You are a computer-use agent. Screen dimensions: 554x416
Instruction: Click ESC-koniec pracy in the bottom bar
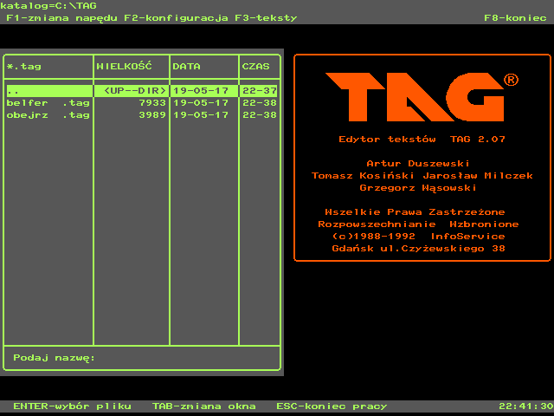(332, 406)
